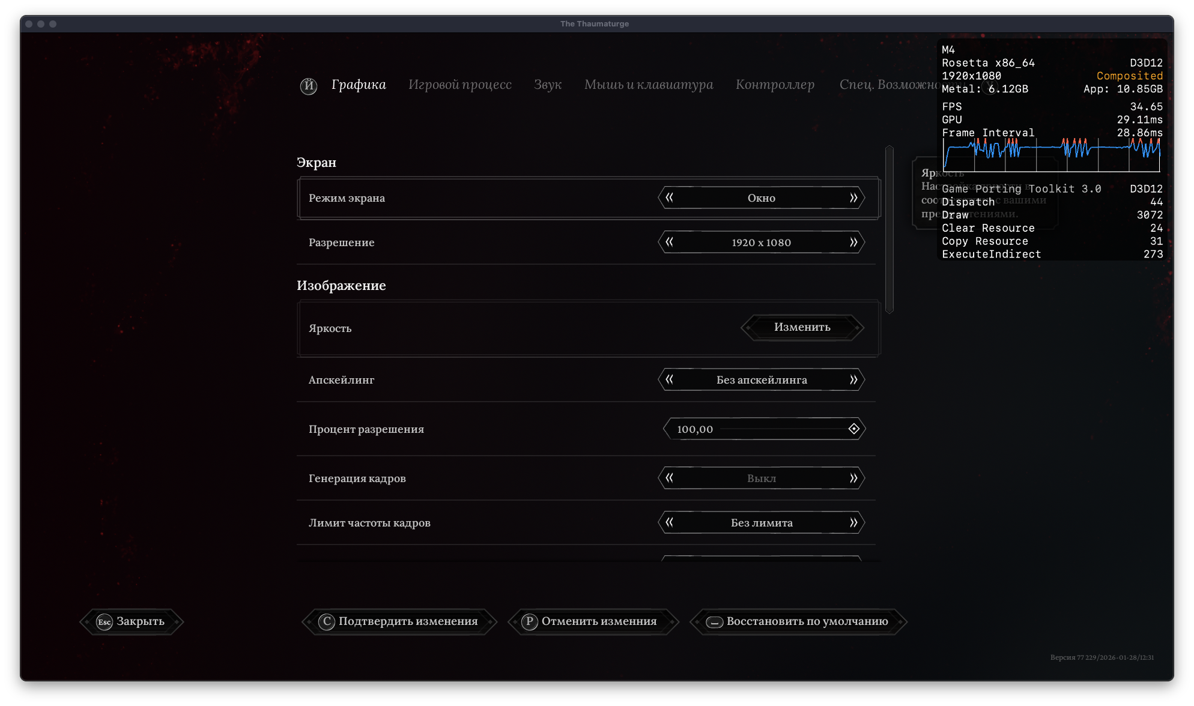Click the 100,00 percent value
The image size is (1194, 706).
click(695, 429)
